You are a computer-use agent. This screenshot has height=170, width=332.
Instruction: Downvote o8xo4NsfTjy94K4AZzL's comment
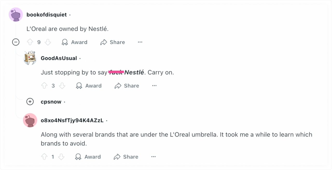61,157
